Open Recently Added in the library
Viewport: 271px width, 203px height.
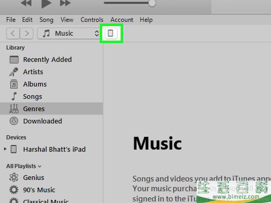47,59
